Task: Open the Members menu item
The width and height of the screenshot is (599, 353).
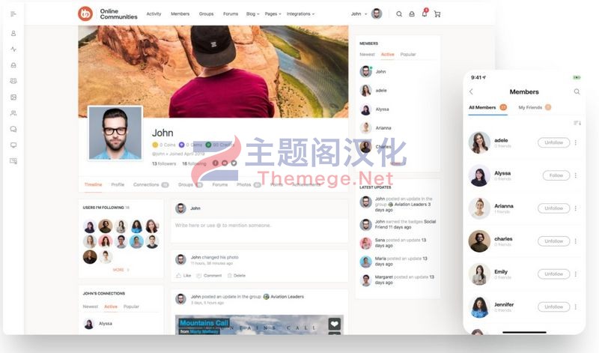Action: point(180,13)
